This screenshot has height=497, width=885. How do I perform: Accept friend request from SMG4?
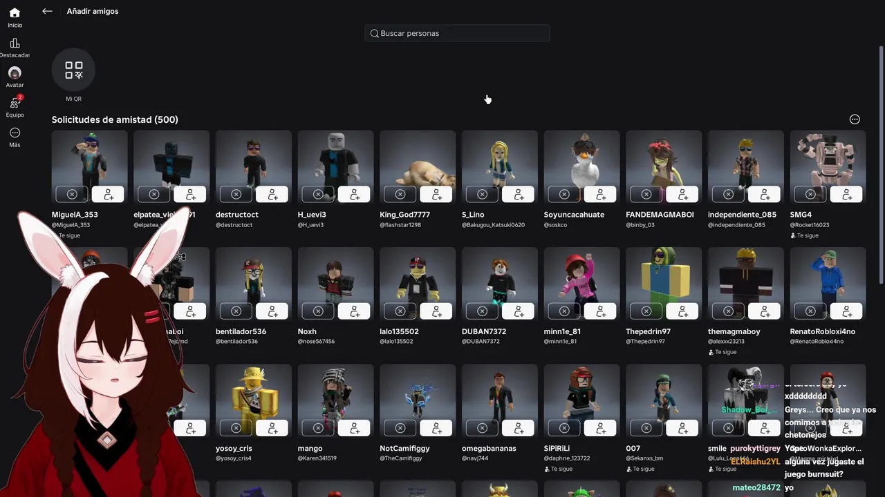(x=847, y=195)
